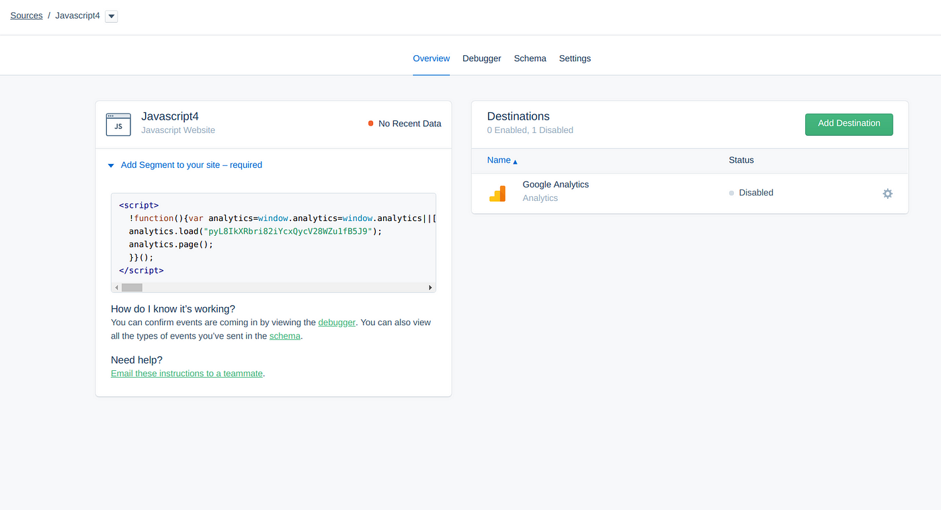The height and width of the screenshot is (510, 941).
Task: Collapse the Add Segment to your site section
Action: point(185,165)
